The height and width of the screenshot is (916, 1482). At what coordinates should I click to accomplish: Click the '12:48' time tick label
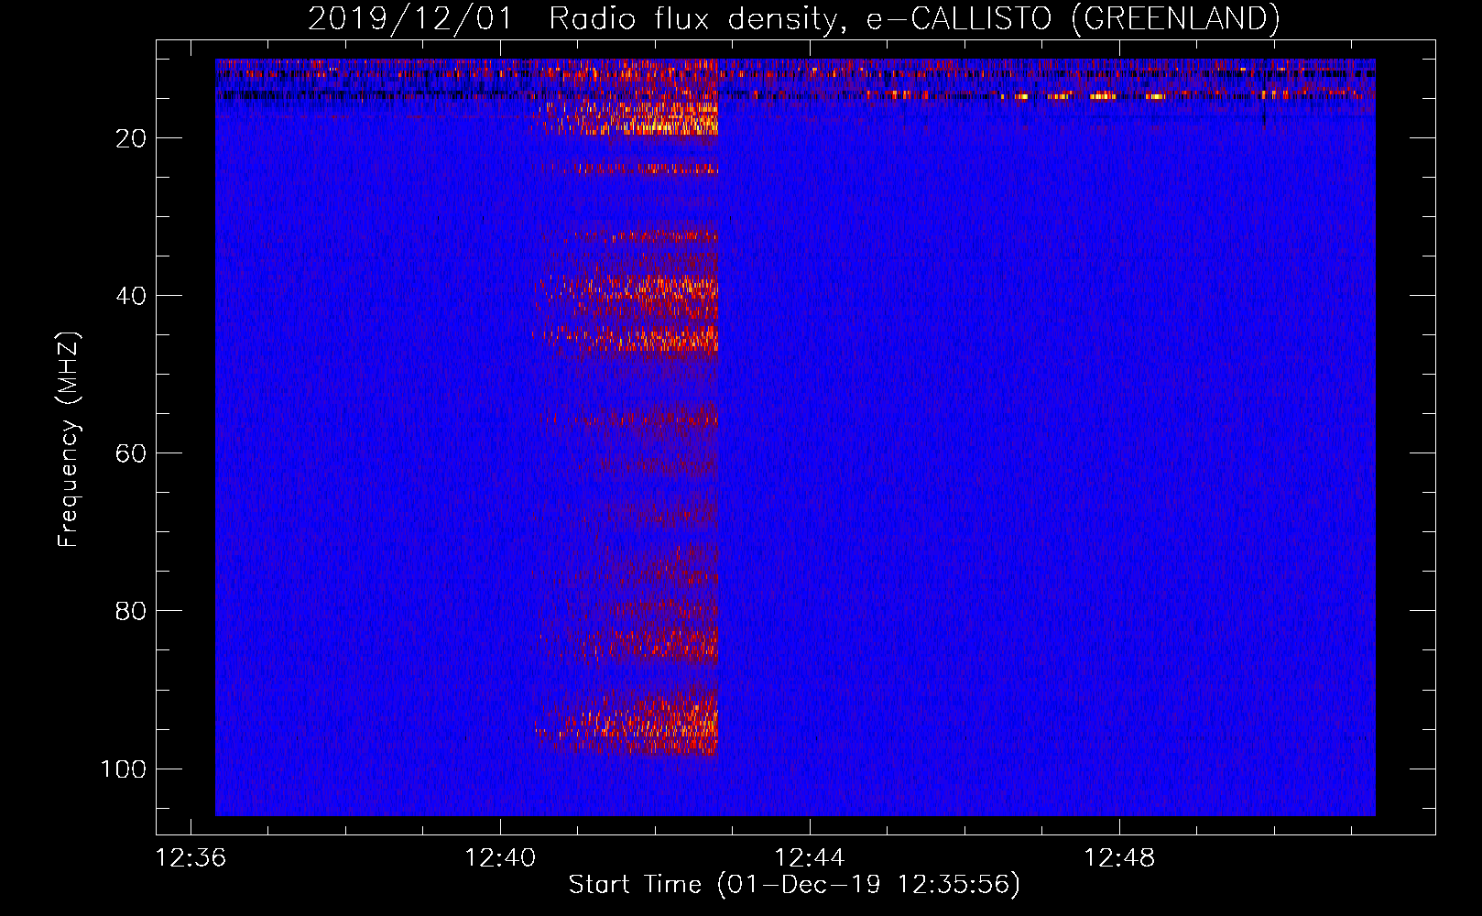pos(1119,858)
